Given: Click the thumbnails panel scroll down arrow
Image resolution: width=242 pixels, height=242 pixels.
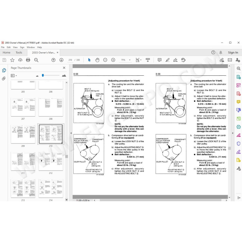Looking at the screenshot, I should click(x=66, y=199).
